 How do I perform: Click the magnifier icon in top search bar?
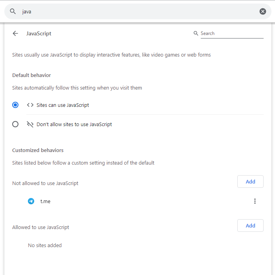13,11
